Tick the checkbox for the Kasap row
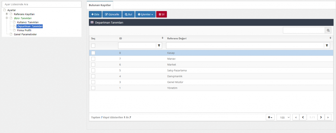336x133 pixels. [x=93, y=53]
